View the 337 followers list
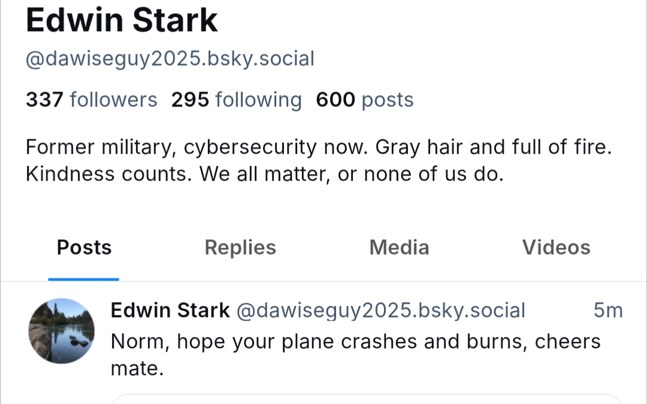Screen dimensions: 647x404 [x=91, y=99]
